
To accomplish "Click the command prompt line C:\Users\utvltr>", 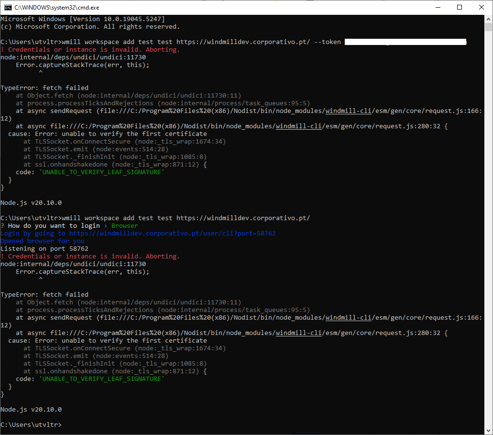I will pyautogui.click(x=31, y=424).
